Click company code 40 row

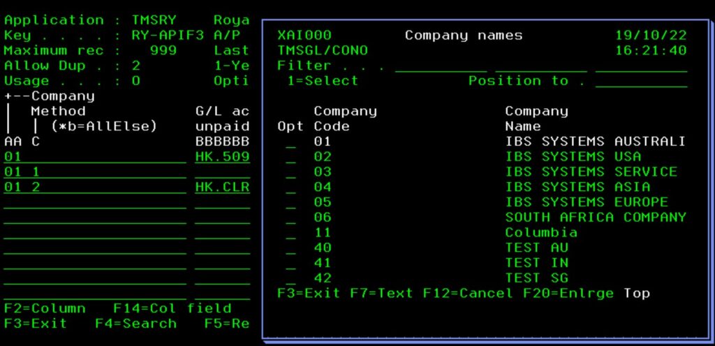323,248
